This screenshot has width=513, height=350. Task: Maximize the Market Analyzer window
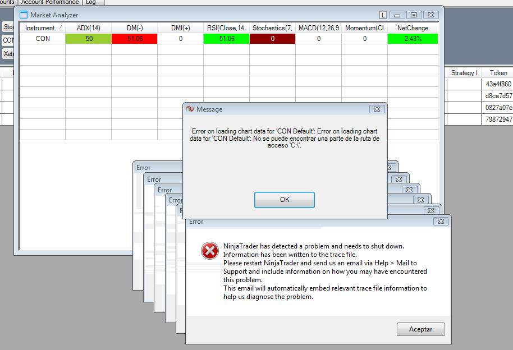(414, 15)
